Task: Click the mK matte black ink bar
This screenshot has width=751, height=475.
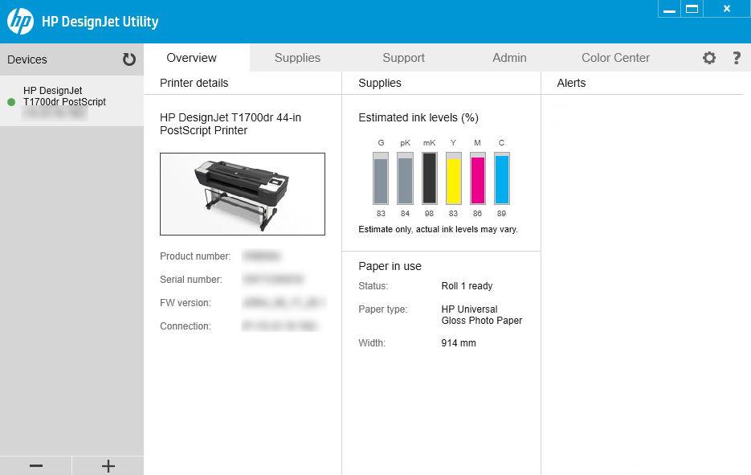Action: (x=429, y=178)
